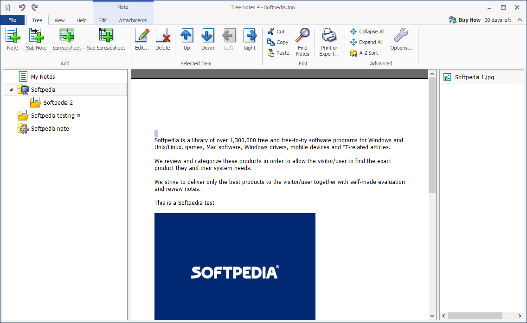Add a Sub Spreadsheet
This screenshot has width=527, height=323.
pos(106,39)
